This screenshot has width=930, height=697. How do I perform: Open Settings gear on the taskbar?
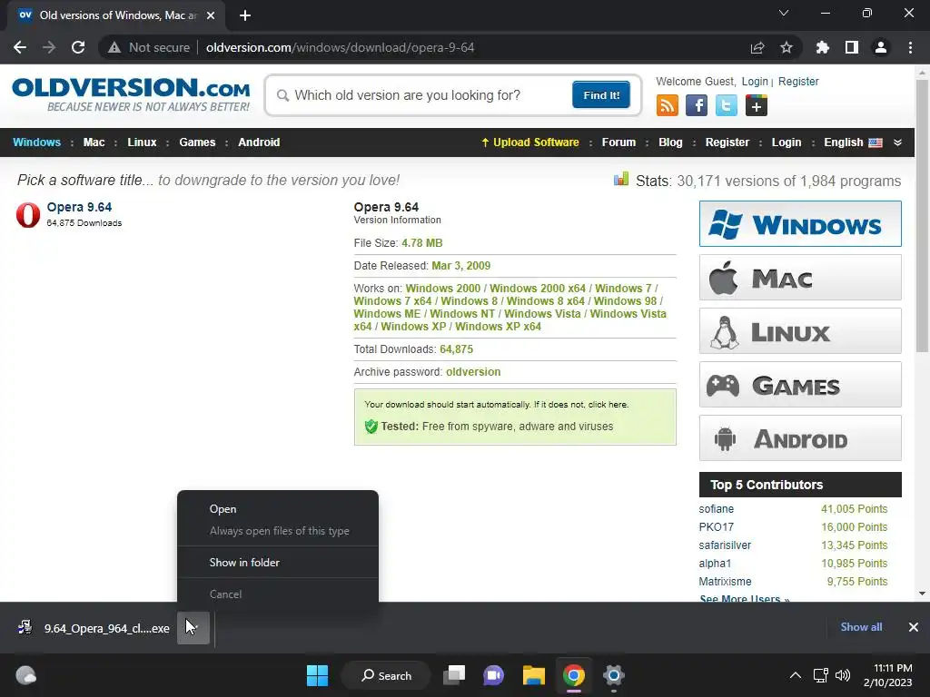[613, 675]
